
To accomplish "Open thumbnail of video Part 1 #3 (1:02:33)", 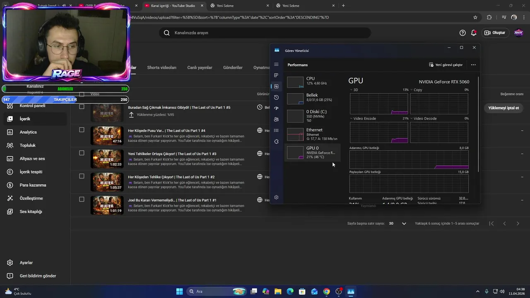I will tap(107, 159).
